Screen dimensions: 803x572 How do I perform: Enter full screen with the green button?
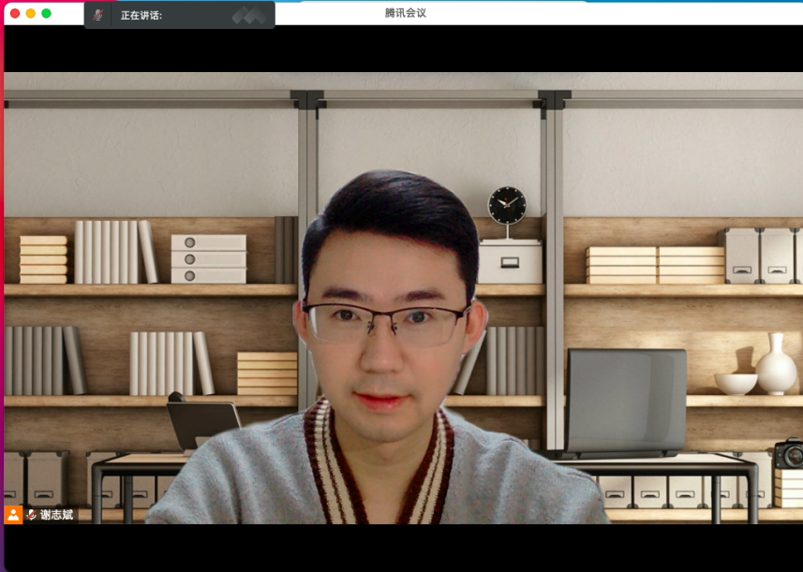[x=47, y=13]
